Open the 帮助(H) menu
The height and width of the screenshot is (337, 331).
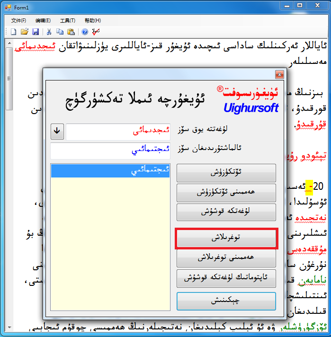point(93,20)
